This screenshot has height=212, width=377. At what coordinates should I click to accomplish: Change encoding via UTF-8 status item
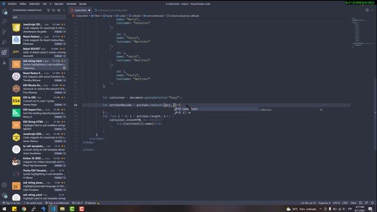click(x=336, y=203)
